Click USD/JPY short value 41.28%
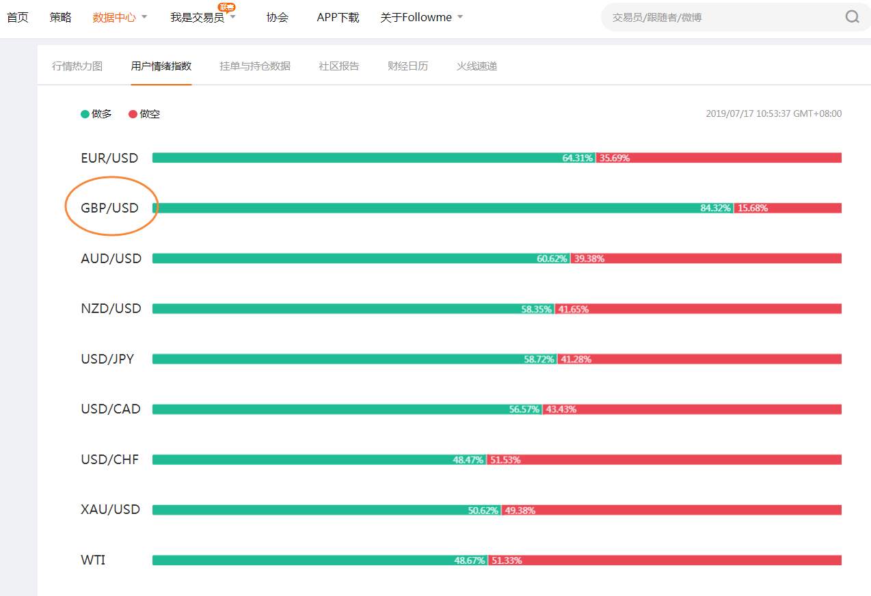The width and height of the screenshot is (871, 596). click(x=576, y=359)
